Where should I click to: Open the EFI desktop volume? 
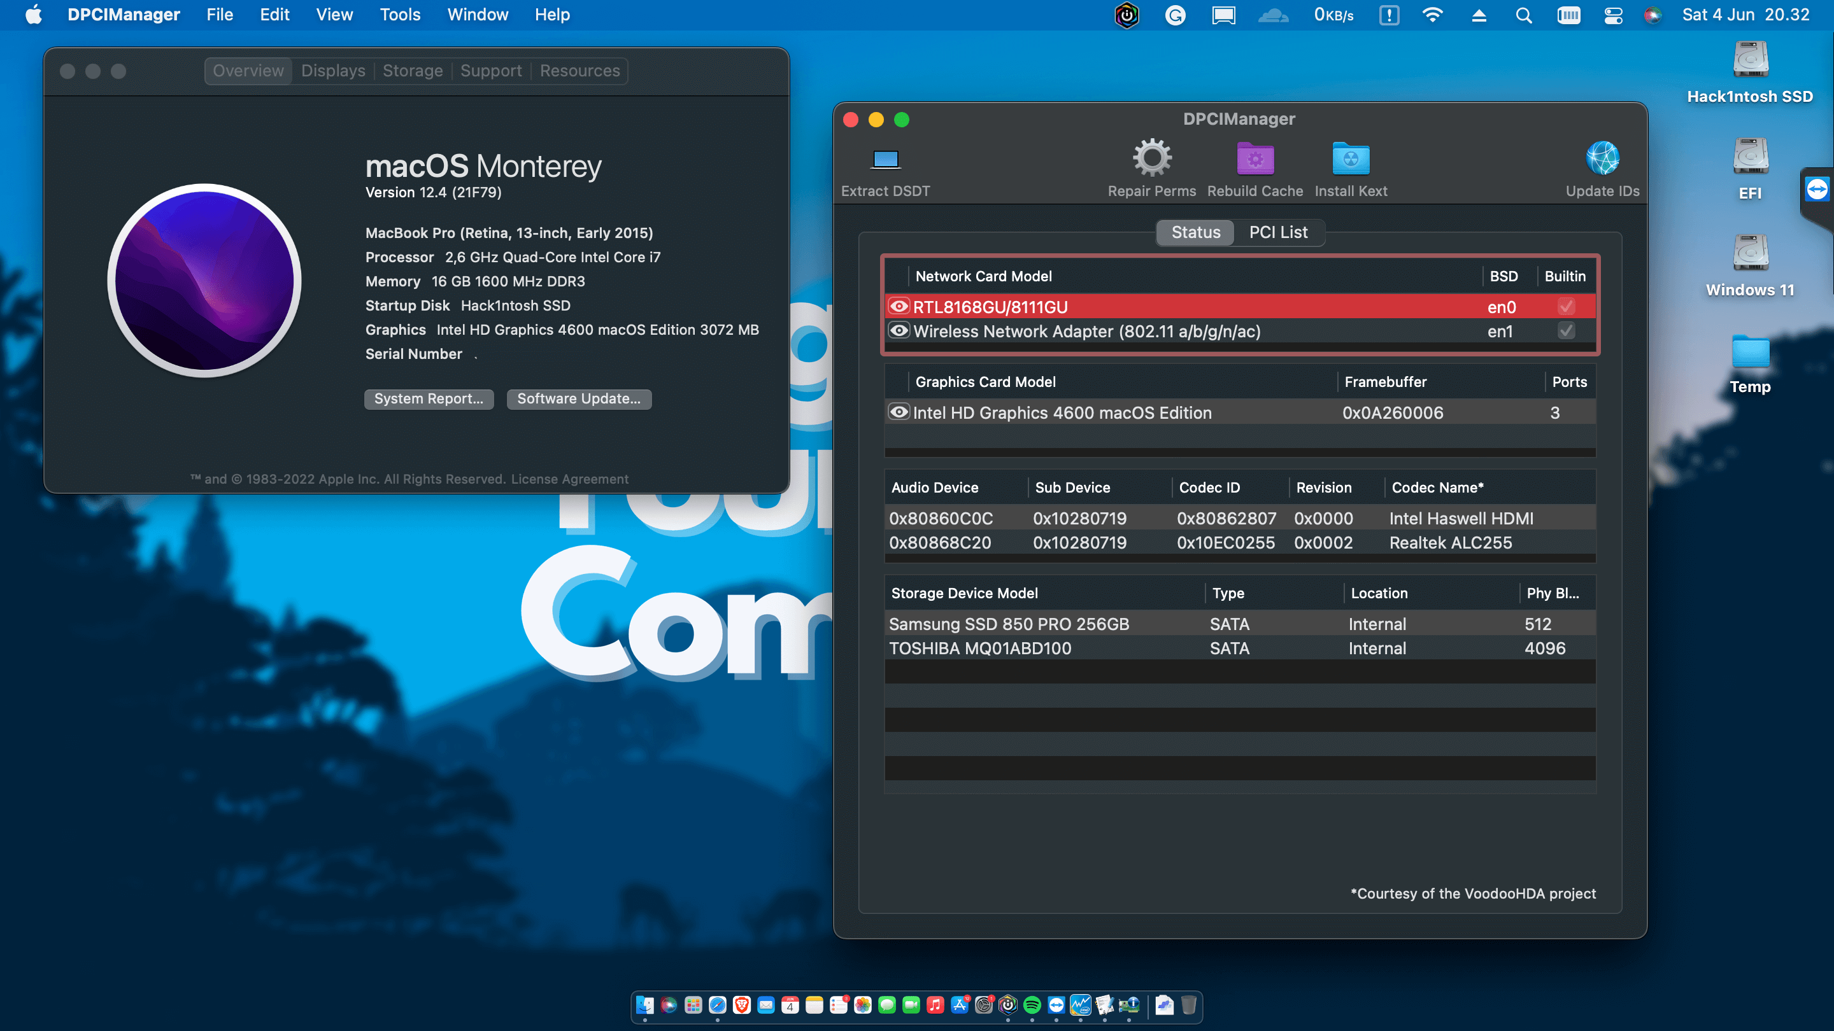(x=1750, y=156)
